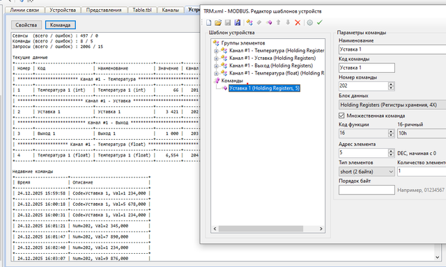Click the Команда button
The image size is (446, 267).
click(x=61, y=25)
